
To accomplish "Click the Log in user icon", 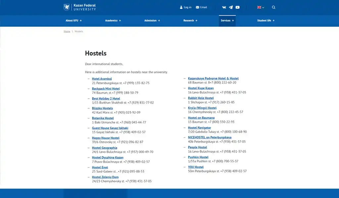I will (x=181, y=7).
